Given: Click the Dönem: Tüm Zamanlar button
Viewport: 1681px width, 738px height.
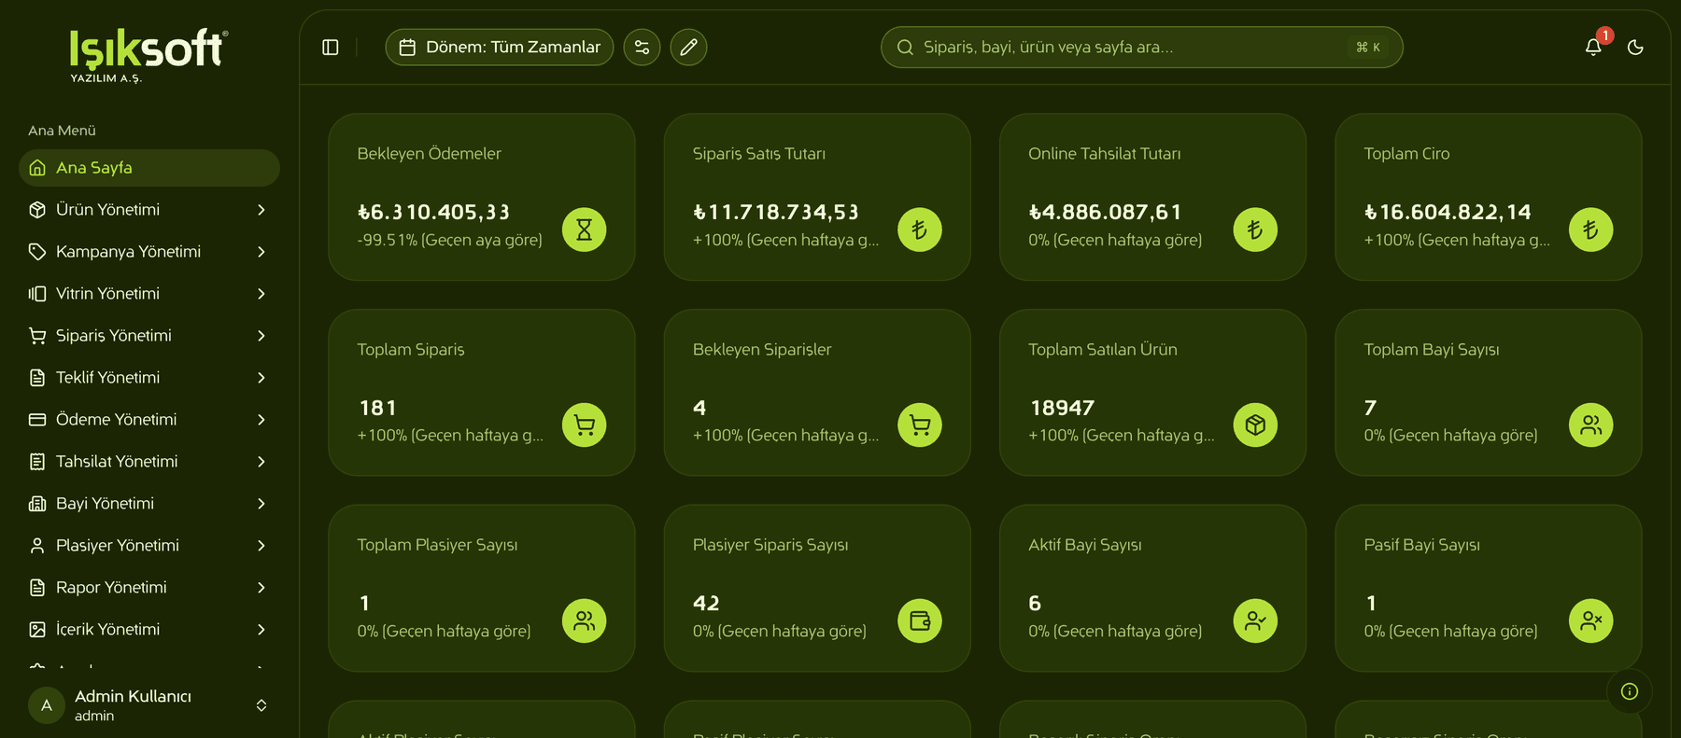Looking at the screenshot, I should tap(500, 48).
